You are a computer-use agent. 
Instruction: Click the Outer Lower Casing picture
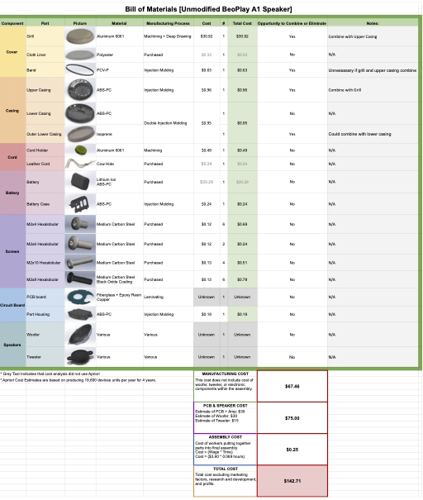80,134
